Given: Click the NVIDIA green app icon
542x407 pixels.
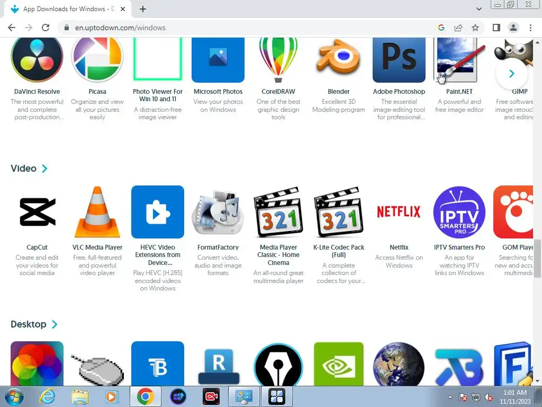Looking at the screenshot, I should [339, 364].
